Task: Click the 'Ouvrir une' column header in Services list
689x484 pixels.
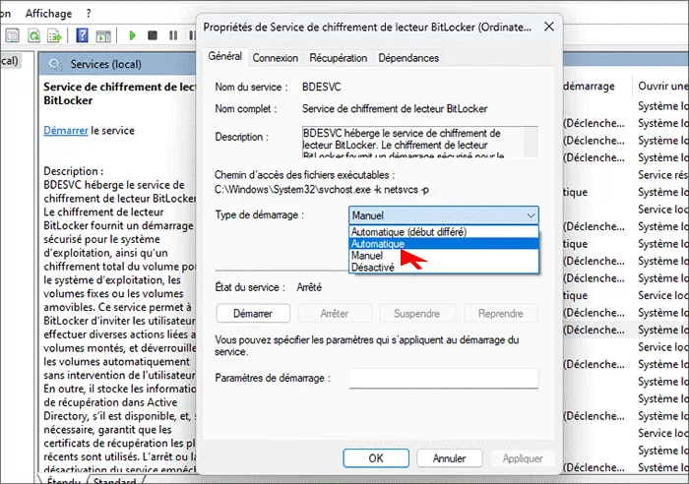Action: click(662, 87)
